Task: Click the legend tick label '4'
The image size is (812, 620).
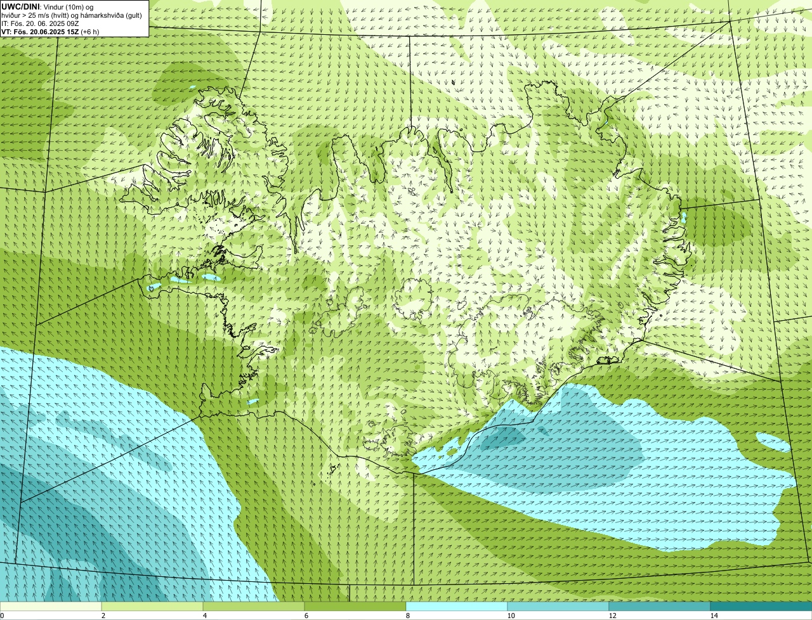Action: 204,616
